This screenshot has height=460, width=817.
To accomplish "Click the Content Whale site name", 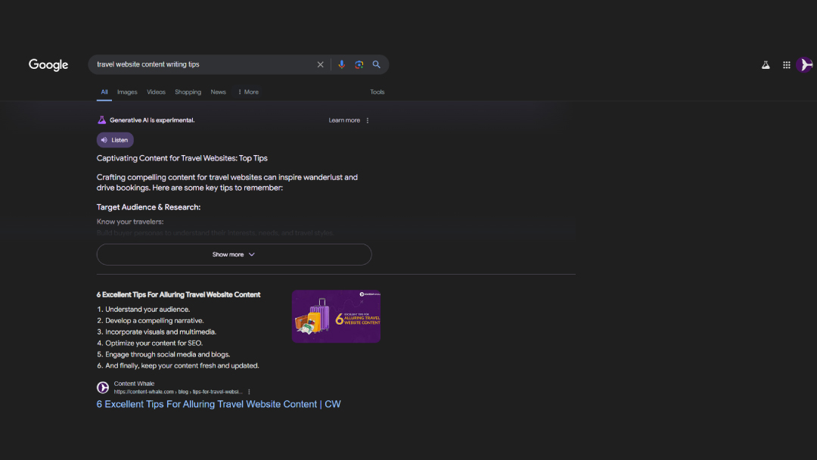I will [134, 384].
